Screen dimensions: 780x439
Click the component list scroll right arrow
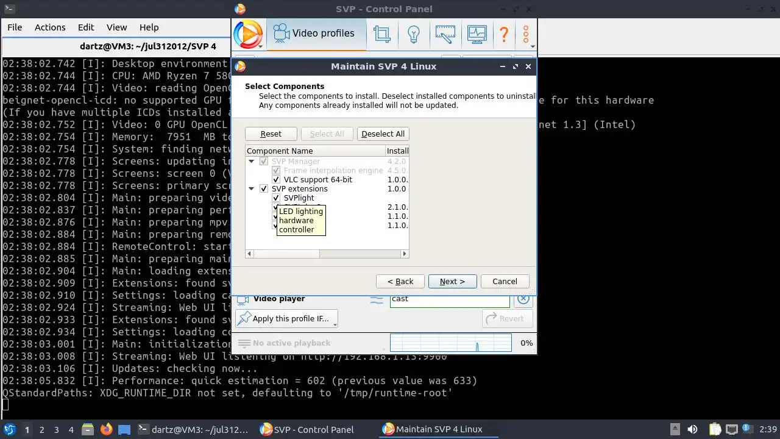tap(404, 254)
